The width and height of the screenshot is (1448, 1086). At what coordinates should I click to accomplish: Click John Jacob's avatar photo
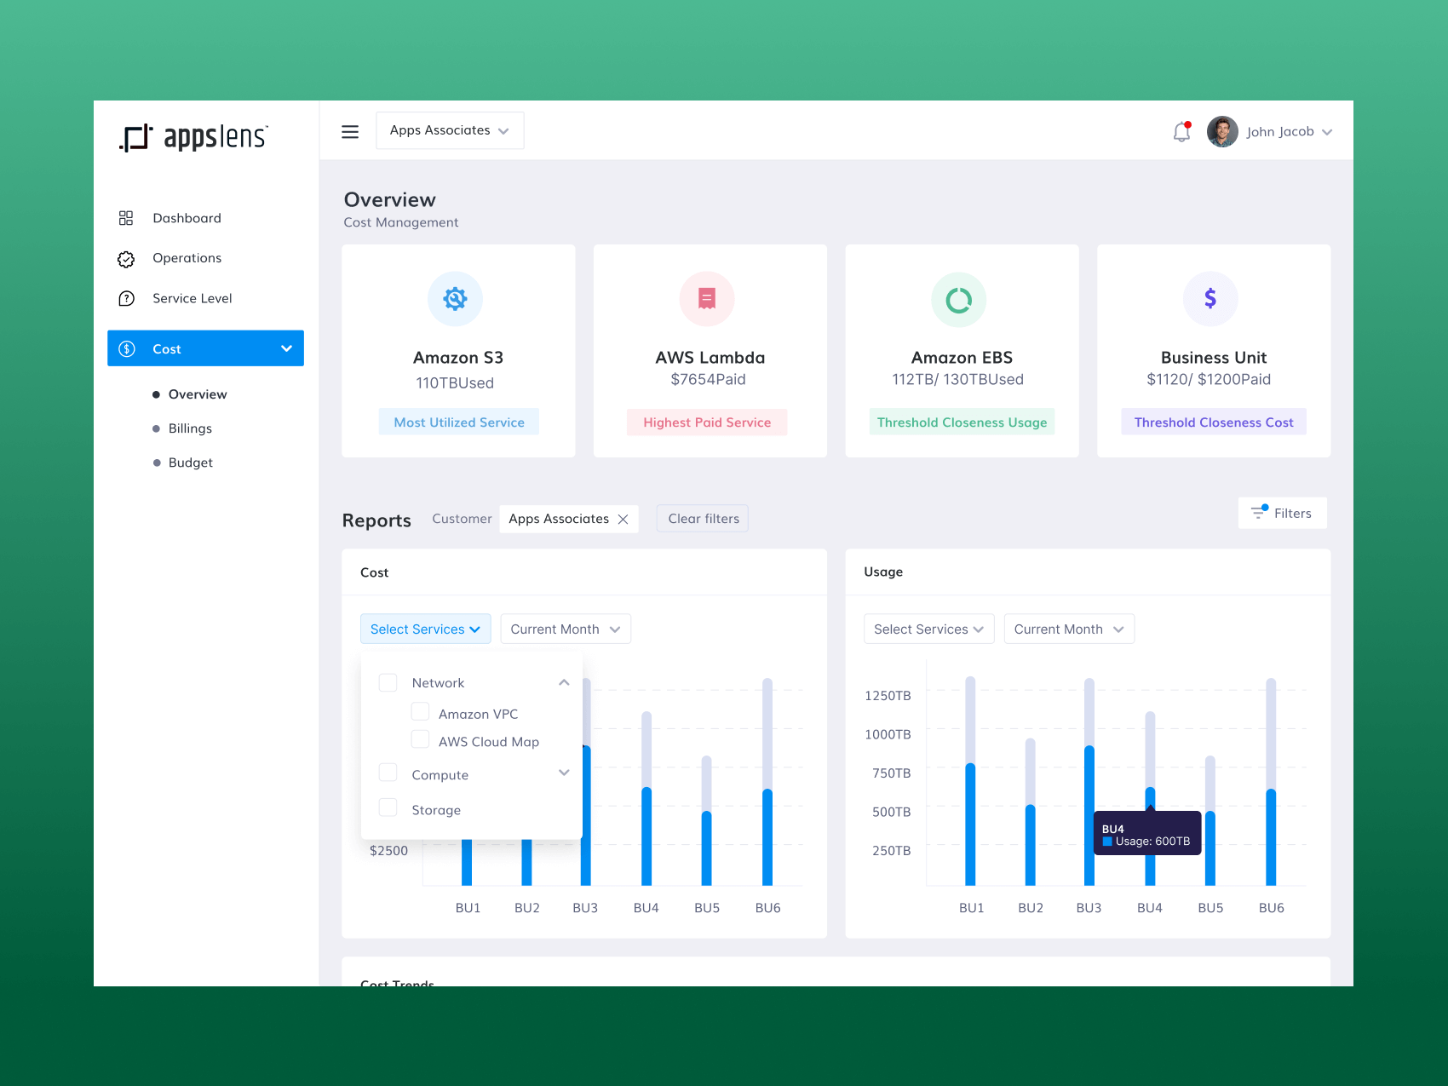tap(1222, 131)
